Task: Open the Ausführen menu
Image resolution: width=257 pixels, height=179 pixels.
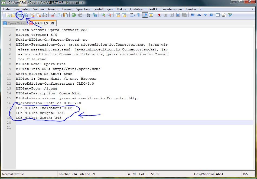Action: [x=137, y=9]
